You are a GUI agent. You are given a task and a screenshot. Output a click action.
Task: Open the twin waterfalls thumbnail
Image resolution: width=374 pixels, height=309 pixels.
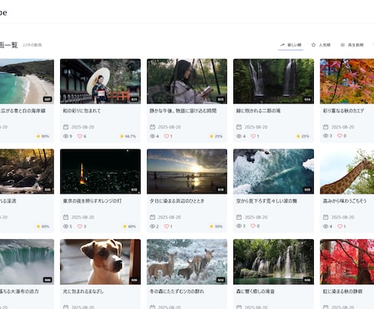273,81
